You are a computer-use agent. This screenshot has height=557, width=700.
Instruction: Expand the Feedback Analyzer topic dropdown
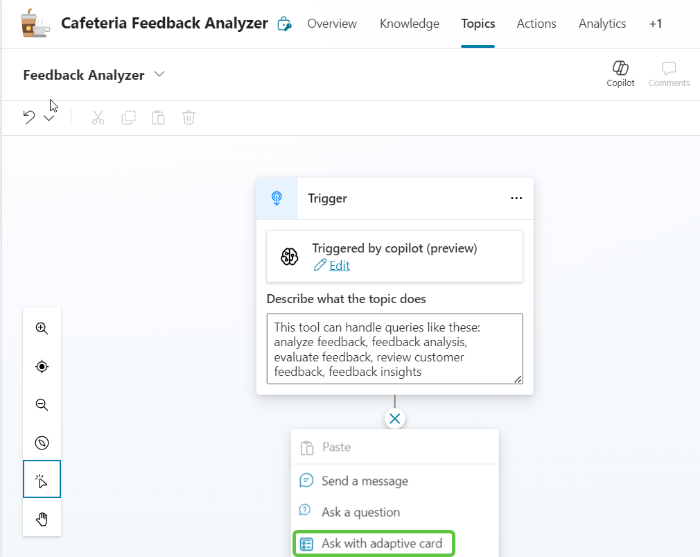tap(159, 74)
